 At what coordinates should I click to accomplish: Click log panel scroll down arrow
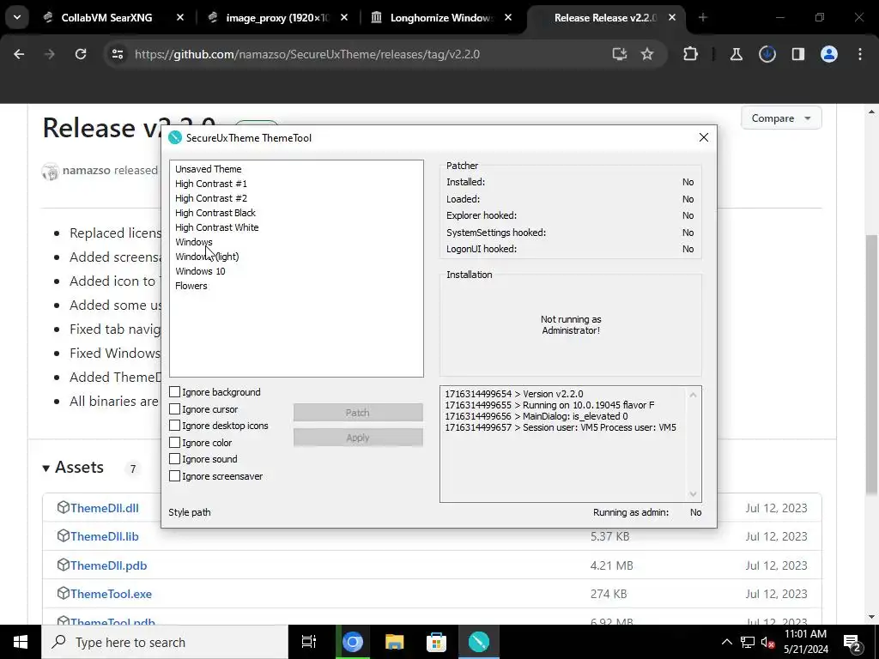(x=693, y=493)
